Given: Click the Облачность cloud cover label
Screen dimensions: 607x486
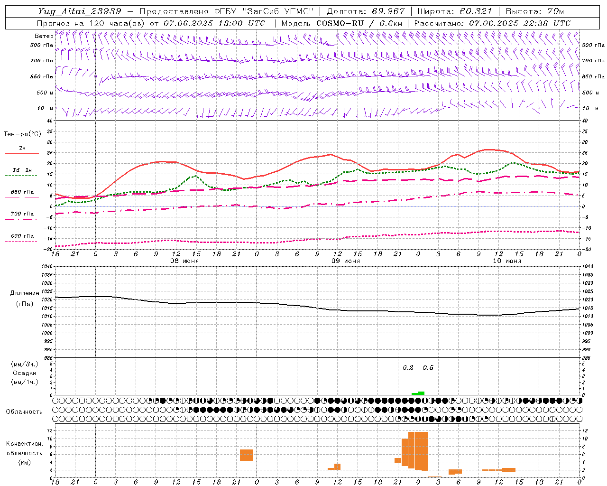Looking at the screenshot, I should pos(24,411).
